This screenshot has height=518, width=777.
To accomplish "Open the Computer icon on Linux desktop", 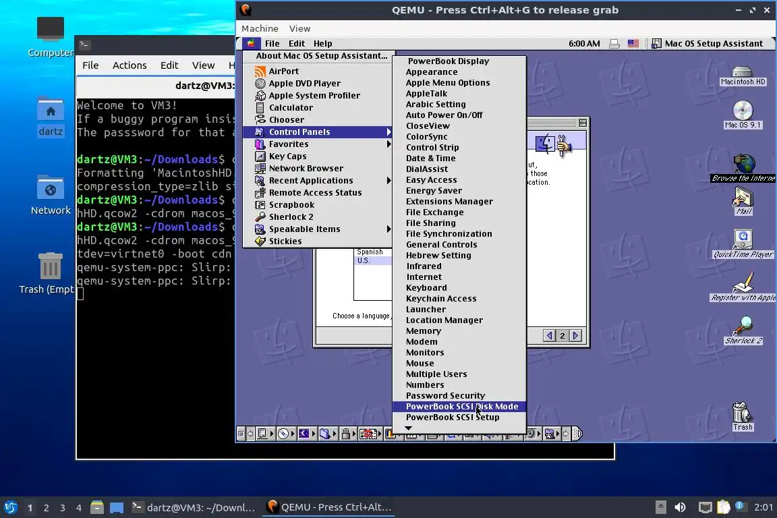I will (50, 38).
